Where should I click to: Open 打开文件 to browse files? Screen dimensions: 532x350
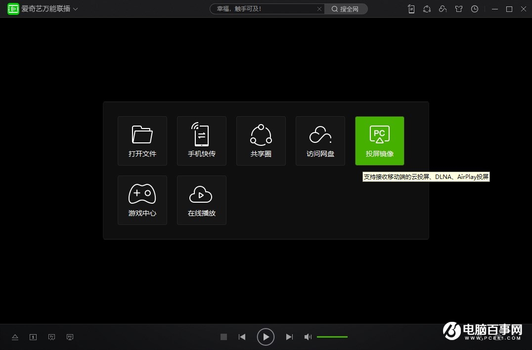click(142, 140)
